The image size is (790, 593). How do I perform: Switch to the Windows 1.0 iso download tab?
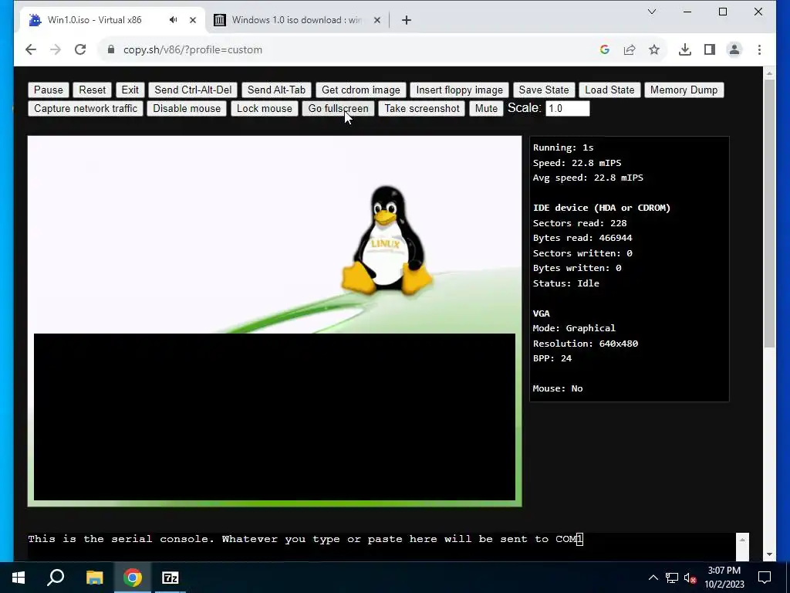pos(296,20)
